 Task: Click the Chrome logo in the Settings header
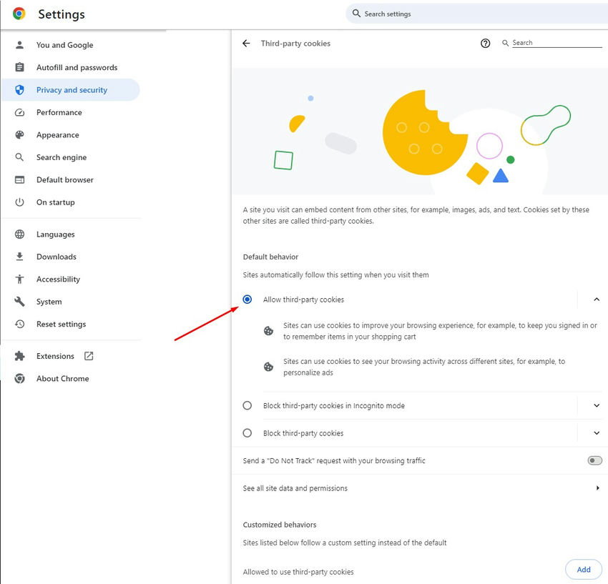pyautogui.click(x=19, y=14)
